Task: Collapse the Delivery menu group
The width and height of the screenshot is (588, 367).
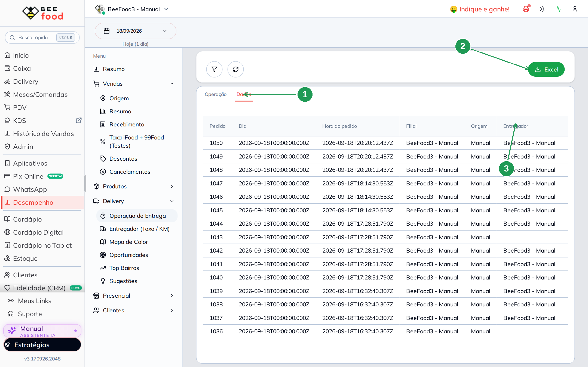Action: click(x=134, y=201)
